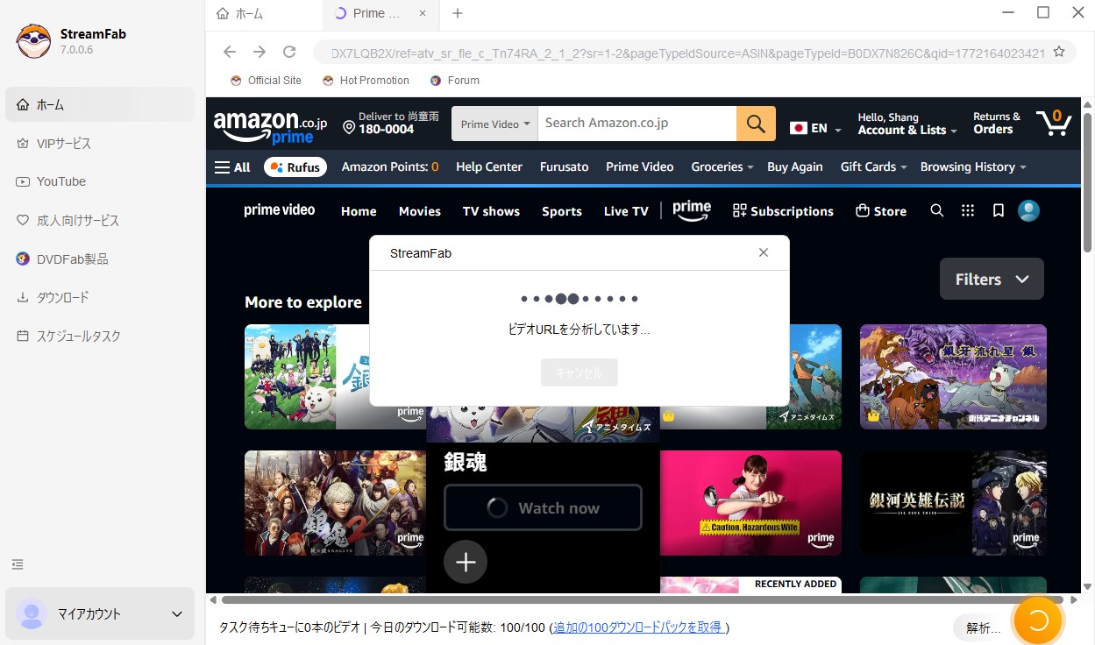Expand the Prime Video search category selector

coord(494,123)
